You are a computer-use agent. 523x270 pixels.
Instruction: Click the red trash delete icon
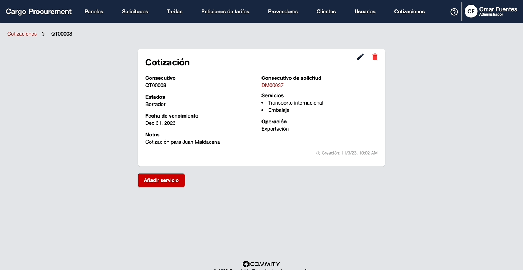pyautogui.click(x=374, y=57)
